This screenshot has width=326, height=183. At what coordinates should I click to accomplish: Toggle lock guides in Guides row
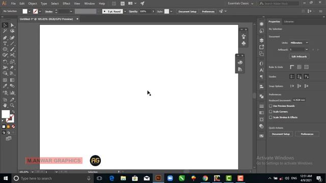[x=299, y=77]
